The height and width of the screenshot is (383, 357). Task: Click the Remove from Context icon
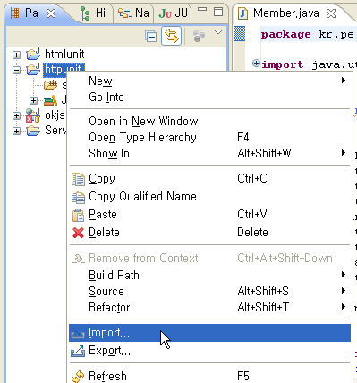coord(79,259)
